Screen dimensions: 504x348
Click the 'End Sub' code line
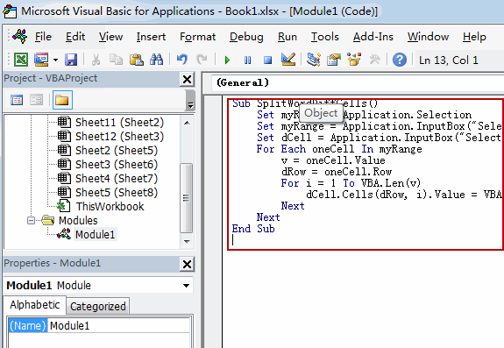click(x=253, y=229)
